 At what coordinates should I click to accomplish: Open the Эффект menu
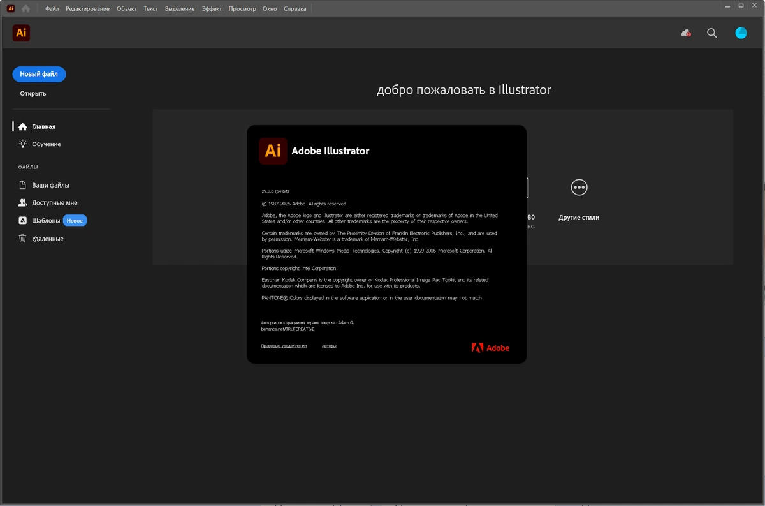click(x=212, y=9)
